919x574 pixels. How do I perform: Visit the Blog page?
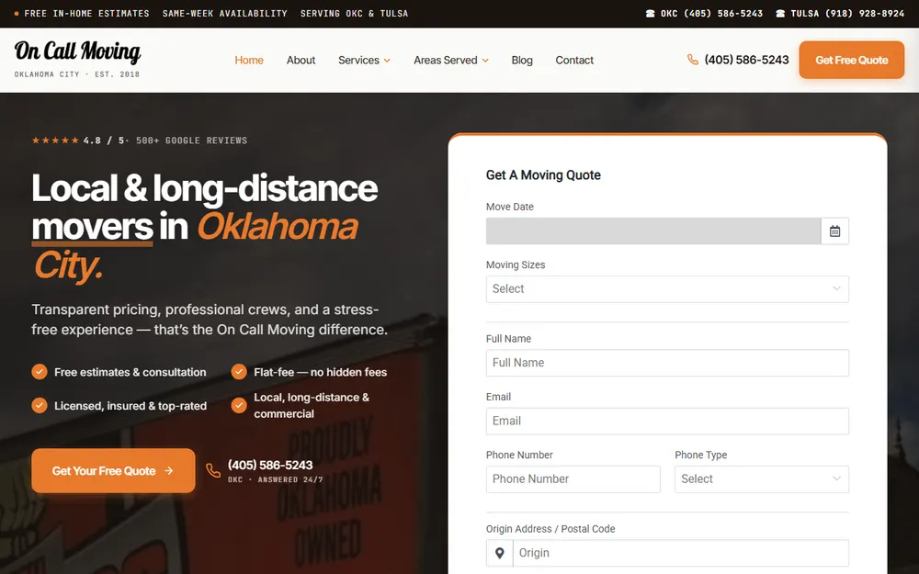tap(522, 61)
